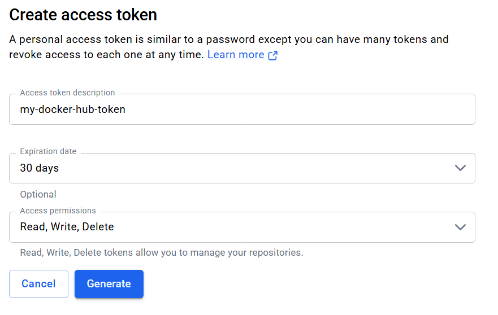
Task: Click the "Access token description" field label
Action: click(67, 93)
